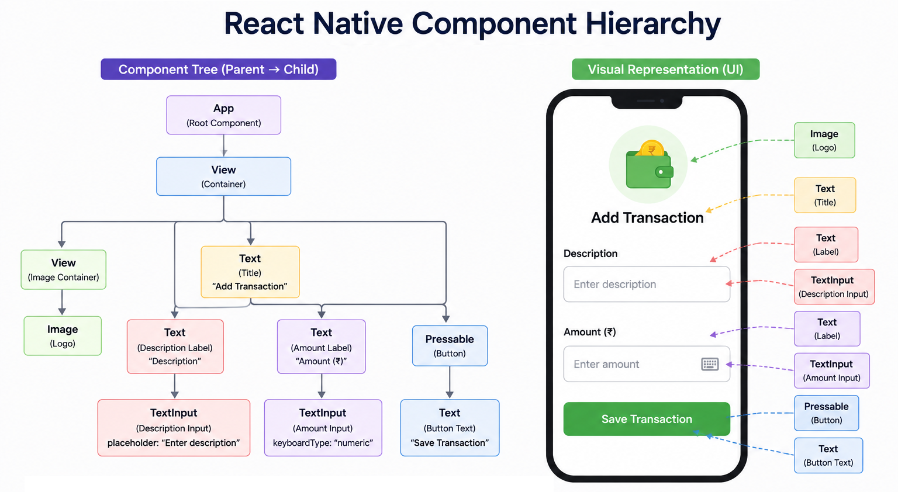Select the "App (Root Component)" tree node
The height and width of the screenshot is (492, 898).
click(x=224, y=115)
